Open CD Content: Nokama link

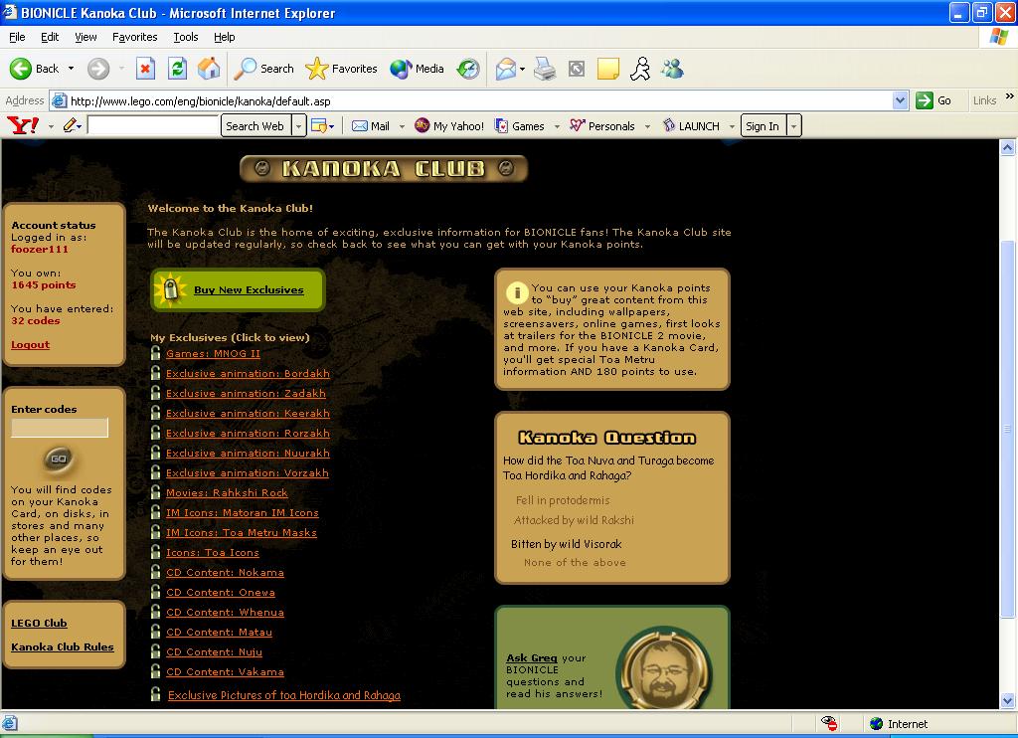pos(225,572)
